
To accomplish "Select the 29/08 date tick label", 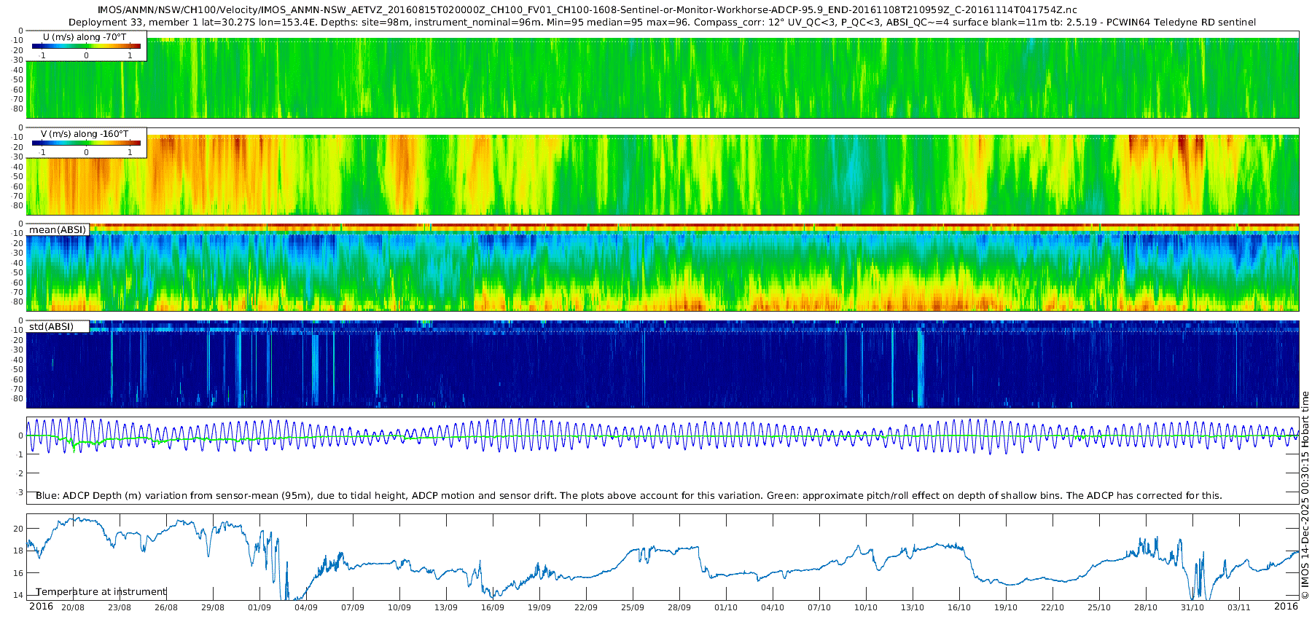I will (213, 607).
